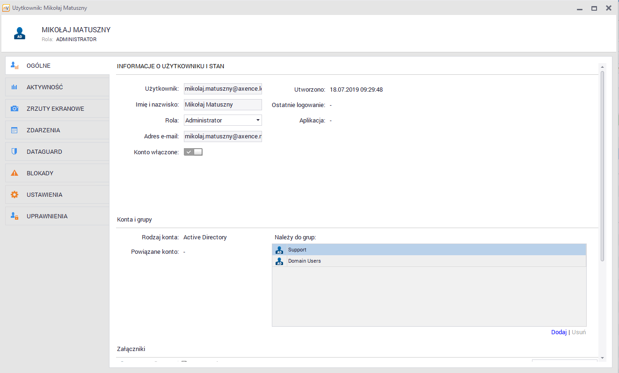This screenshot has height=373, width=619.
Task: Click the AD icon beside Domain Users
Action: tap(279, 261)
